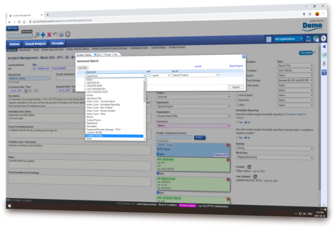
Task: Open the Special Projects value dropdown
Action: pos(195,75)
